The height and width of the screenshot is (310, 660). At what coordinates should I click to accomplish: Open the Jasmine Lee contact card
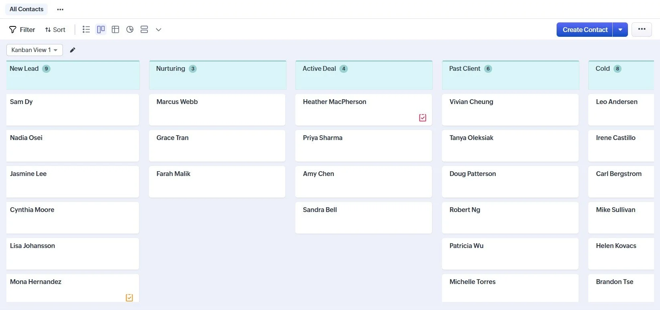click(73, 182)
